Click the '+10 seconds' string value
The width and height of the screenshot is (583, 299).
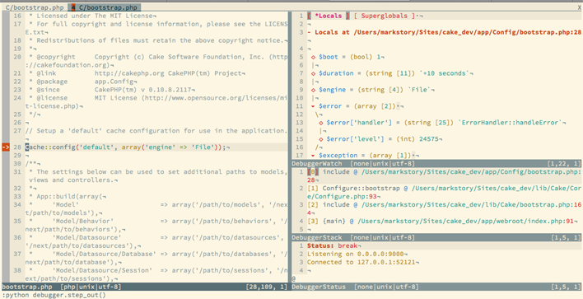click(445, 73)
